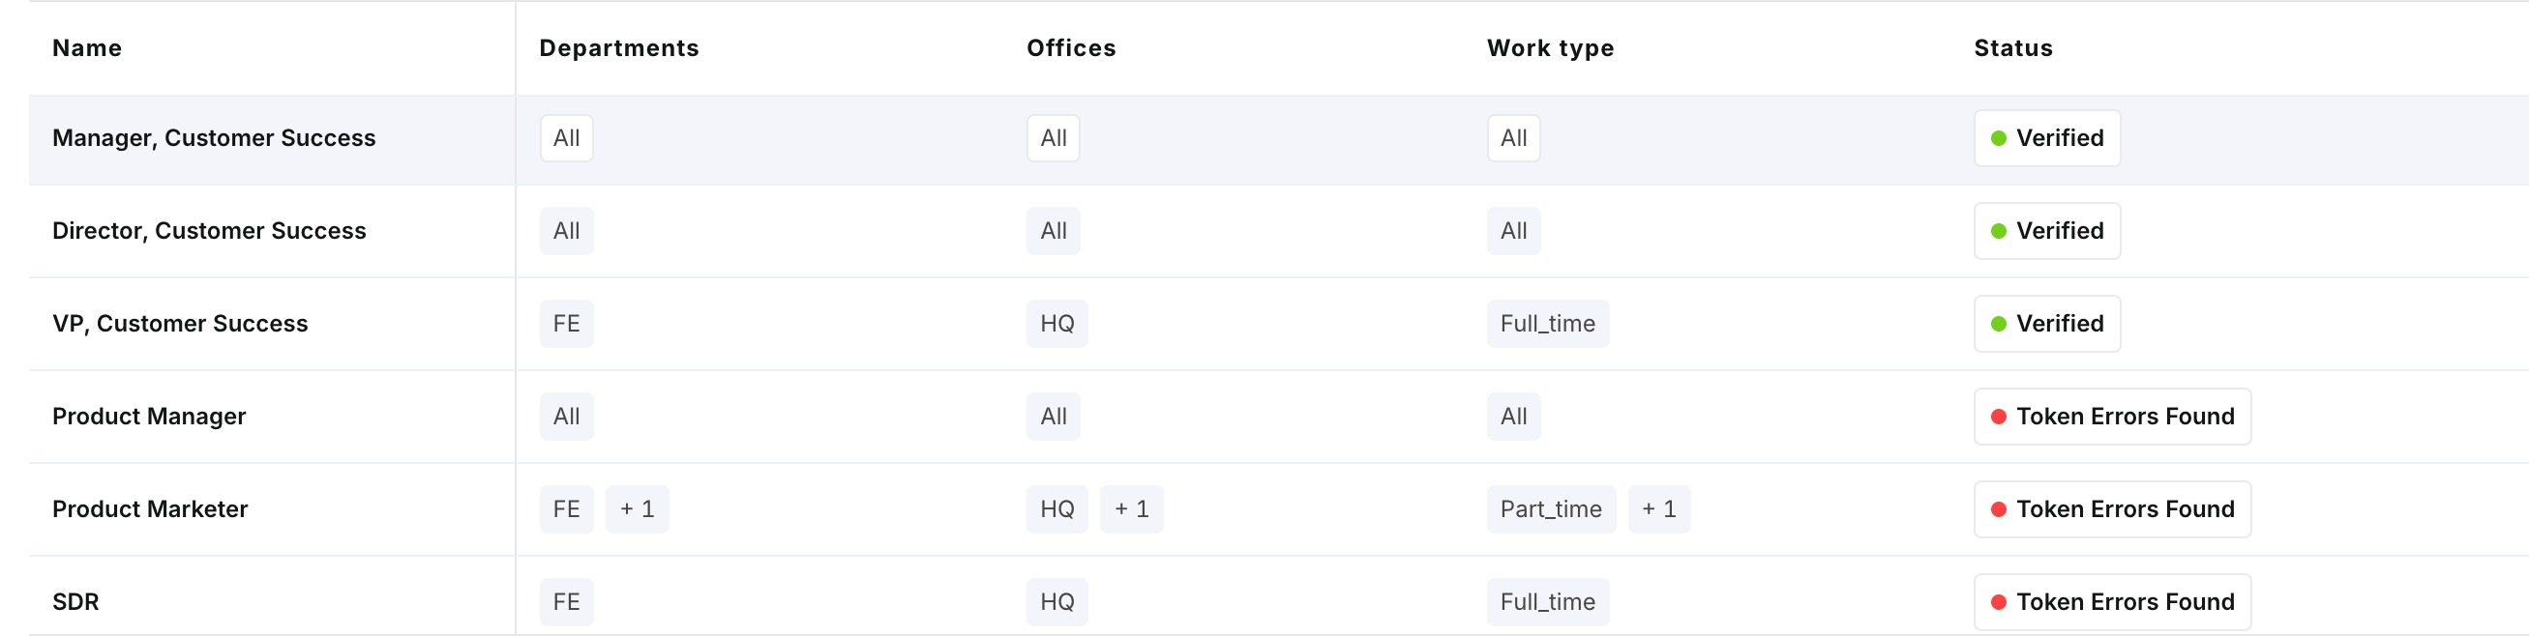Open the Product Manager entry
The image size is (2529, 636).
click(x=148, y=417)
